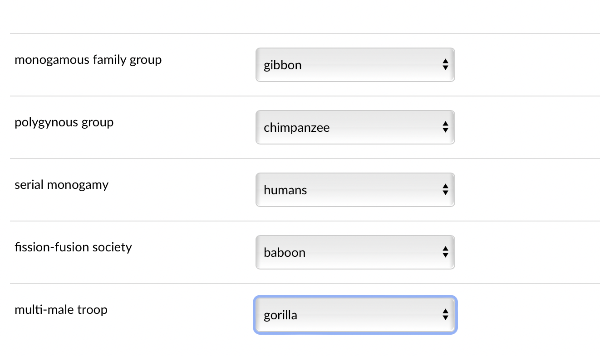600x356 pixels.
Task: Open the polygynous group dropdown
Action: click(x=355, y=127)
